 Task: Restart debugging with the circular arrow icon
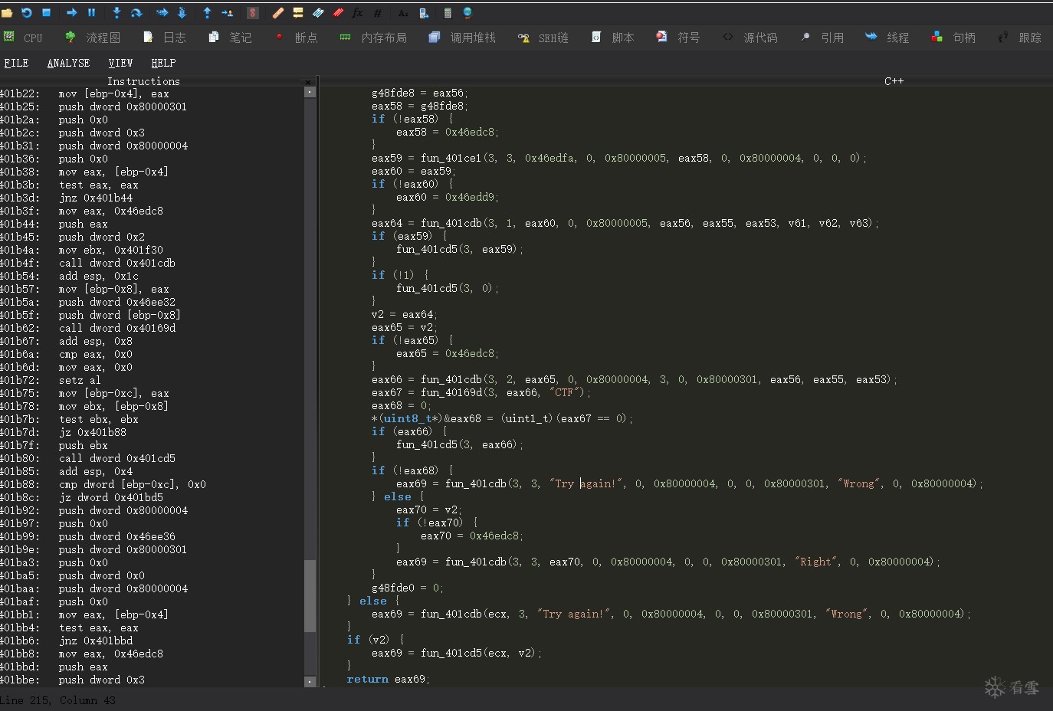(x=27, y=12)
